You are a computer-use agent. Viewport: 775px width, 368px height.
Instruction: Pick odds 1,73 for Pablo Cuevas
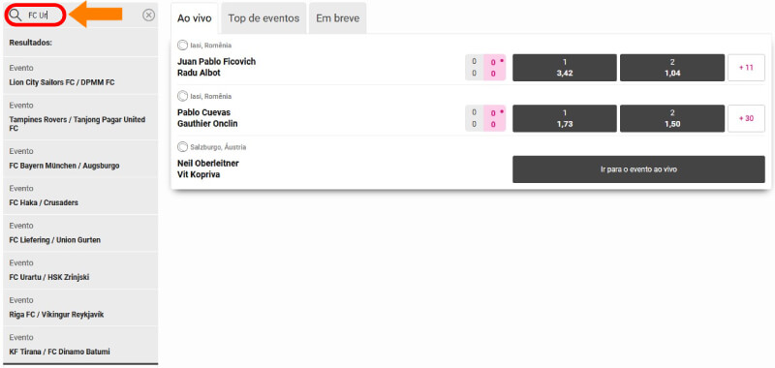pyautogui.click(x=565, y=118)
